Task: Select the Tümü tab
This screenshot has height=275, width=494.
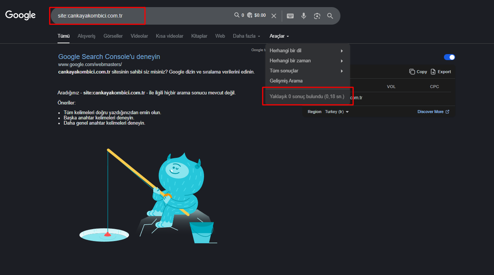Action: (64, 36)
